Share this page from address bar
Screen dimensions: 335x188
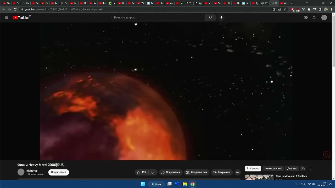coord(280,9)
